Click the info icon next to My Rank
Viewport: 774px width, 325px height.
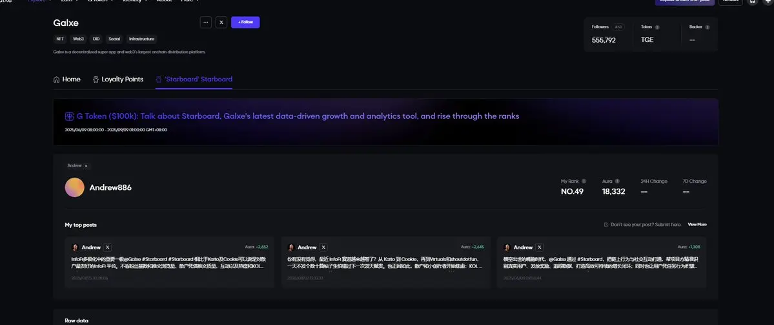pos(584,182)
